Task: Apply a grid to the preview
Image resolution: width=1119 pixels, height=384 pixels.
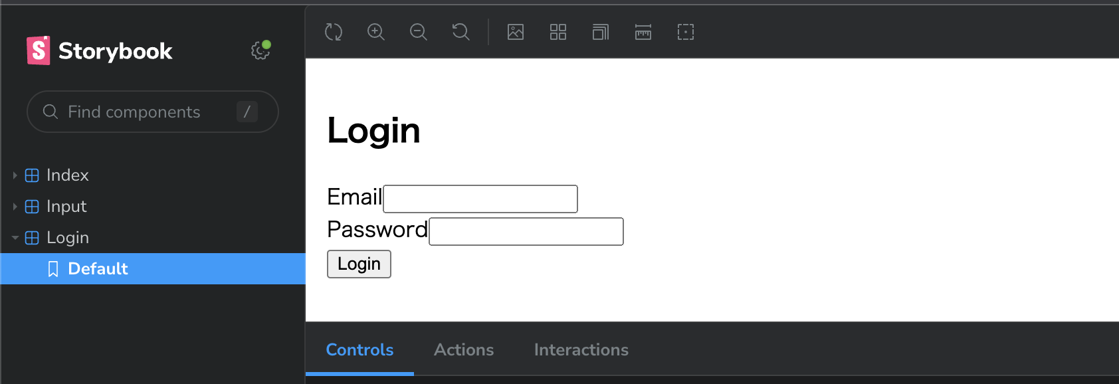Action: click(x=558, y=32)
